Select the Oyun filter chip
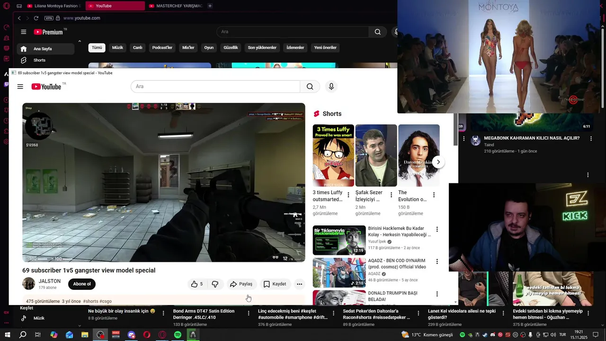 [x=209, y=47]
